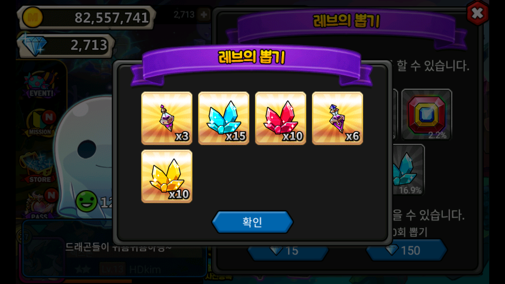Select the blue crystal x15 reward
Image resolution: width=505 pixels, height=284 pixels.
[224, 118]
